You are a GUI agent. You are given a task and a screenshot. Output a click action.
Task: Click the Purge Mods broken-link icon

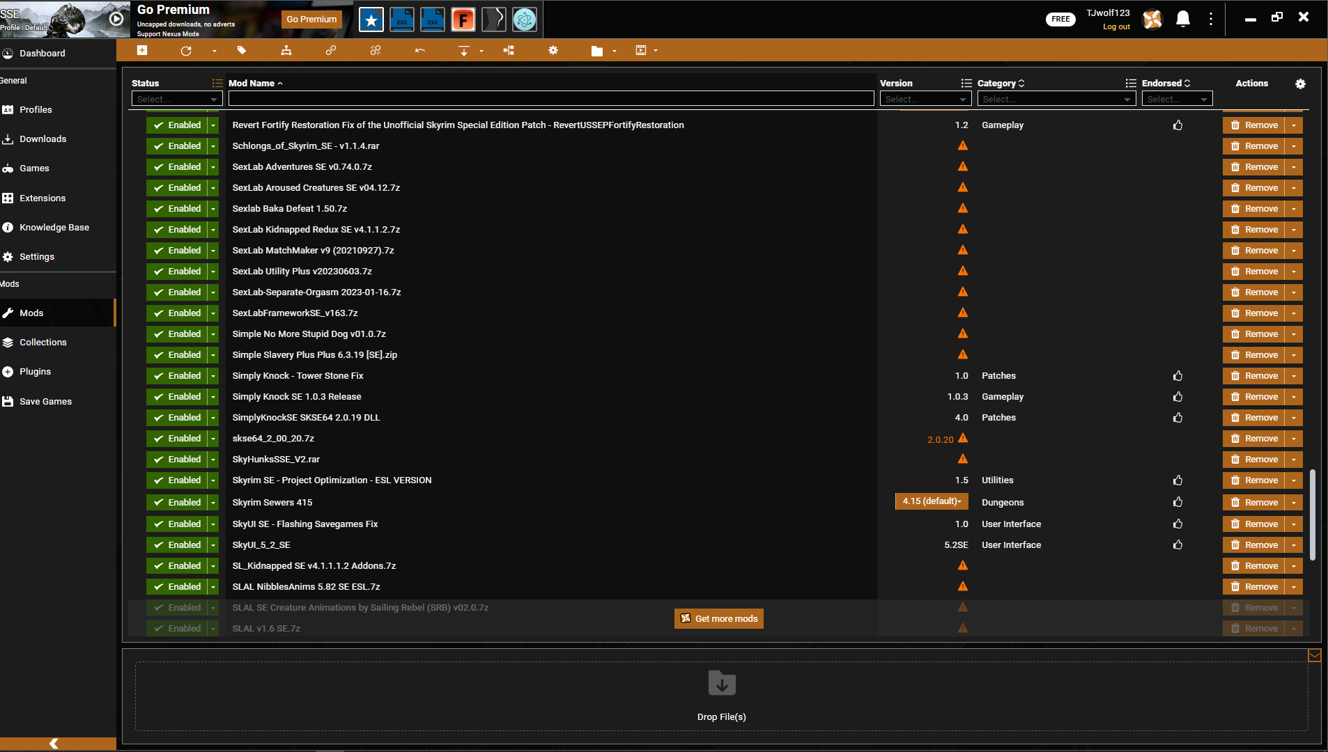coord(376,50)
